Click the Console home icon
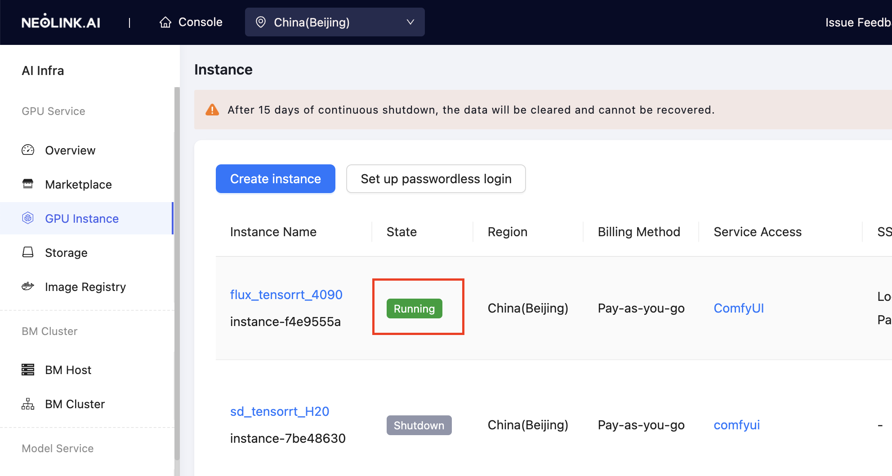This screenshot has width=892, height=476. click(x=165, y=22)
